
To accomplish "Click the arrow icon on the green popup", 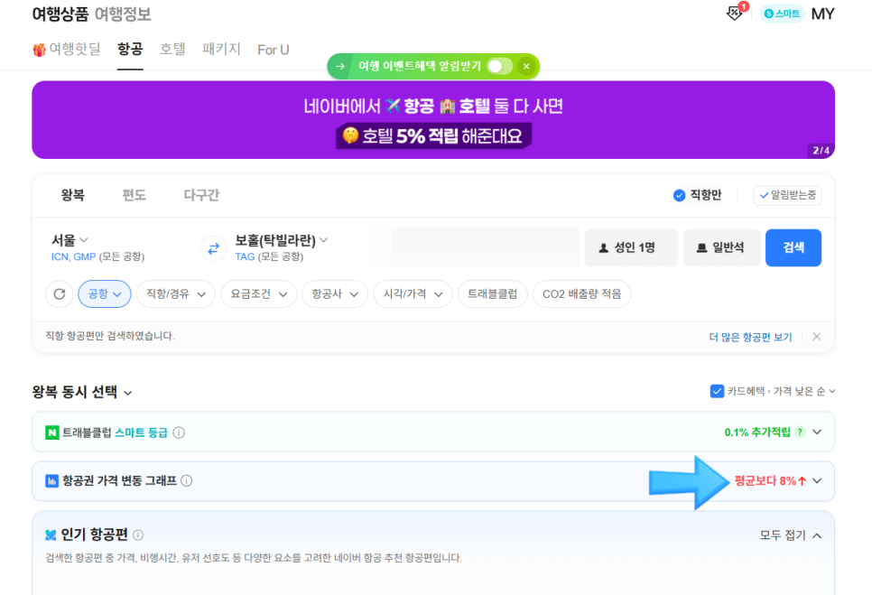I will (x=339, y=66).
